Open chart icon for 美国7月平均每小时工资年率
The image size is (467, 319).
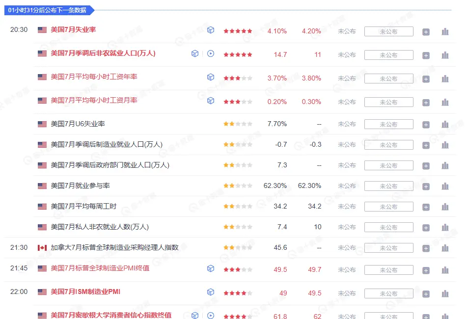(x=445, y=79)
